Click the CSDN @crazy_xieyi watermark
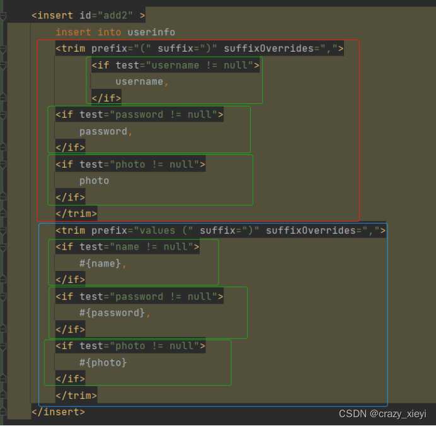 (x=382, y=414)
